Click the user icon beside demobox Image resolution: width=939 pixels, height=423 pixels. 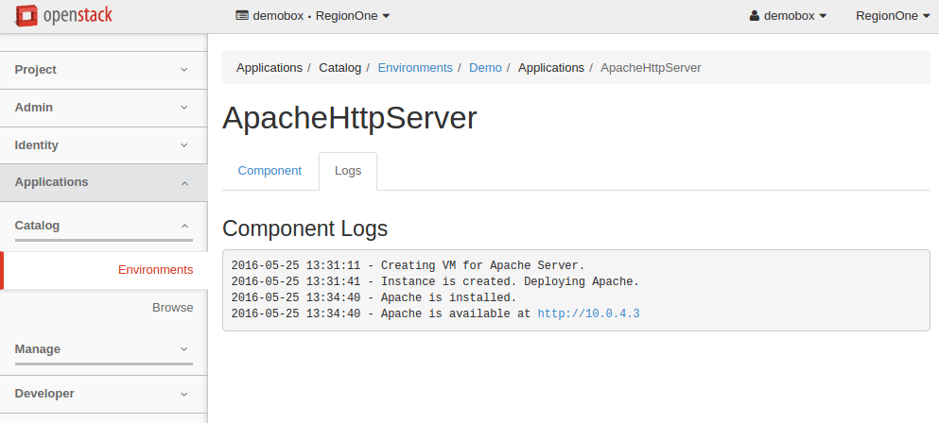click(755, 16)
